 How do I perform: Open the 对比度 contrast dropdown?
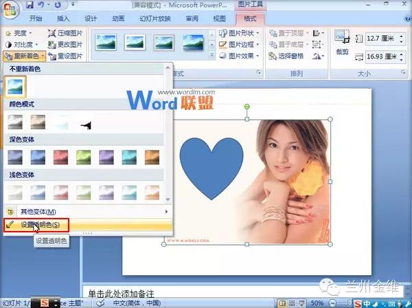(x=21, y=45)
